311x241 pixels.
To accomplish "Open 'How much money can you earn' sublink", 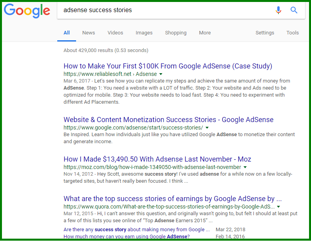I will 127,236.
